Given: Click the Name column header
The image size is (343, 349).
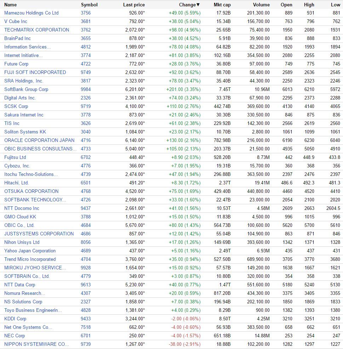Looking at the screenshot, I should (x=10, y=5).
